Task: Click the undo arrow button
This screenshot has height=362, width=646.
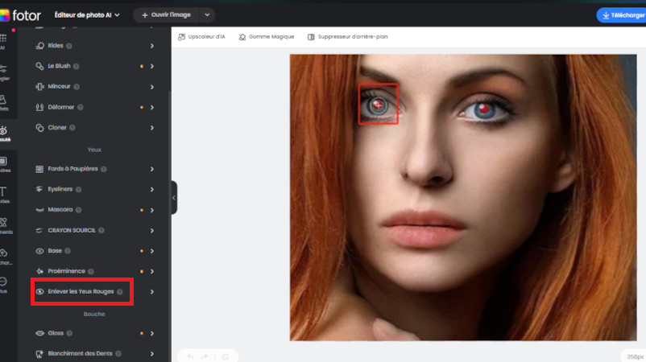Action: [190, 356]
